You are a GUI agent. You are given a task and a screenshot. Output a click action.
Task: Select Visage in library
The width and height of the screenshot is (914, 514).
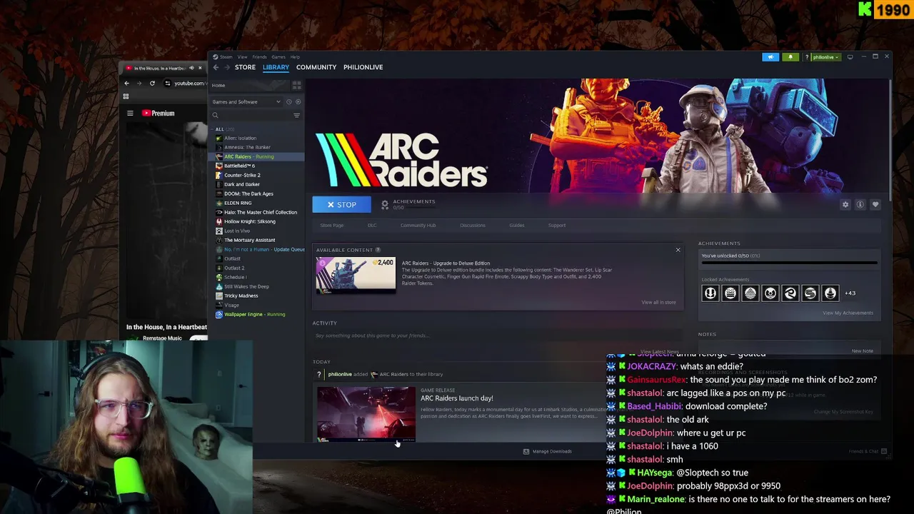[x=231, y=306]
